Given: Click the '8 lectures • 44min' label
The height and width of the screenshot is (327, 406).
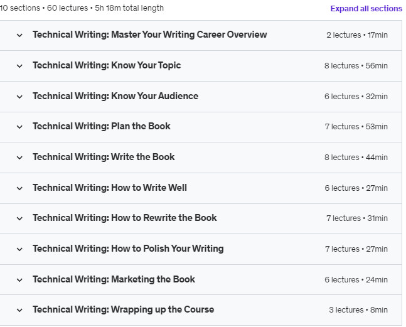Looking at the screenshot, I should [356, 158].
